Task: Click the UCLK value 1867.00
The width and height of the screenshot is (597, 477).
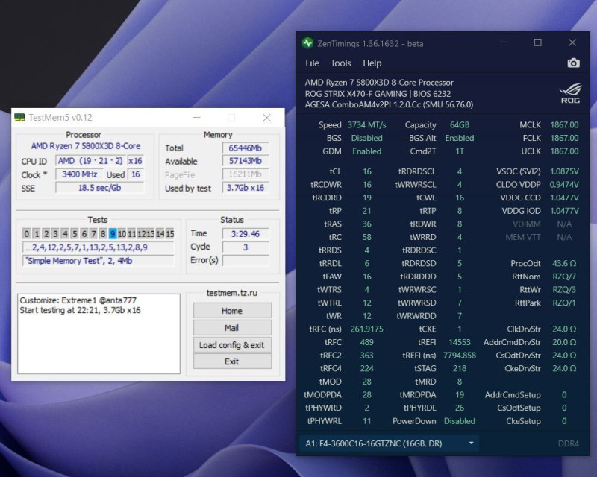Action: click(564, 151)
